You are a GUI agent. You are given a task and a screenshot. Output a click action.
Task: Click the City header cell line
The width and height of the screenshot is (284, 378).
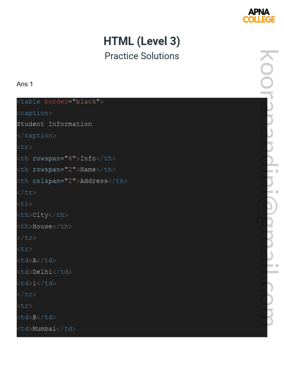coord(43,215)
